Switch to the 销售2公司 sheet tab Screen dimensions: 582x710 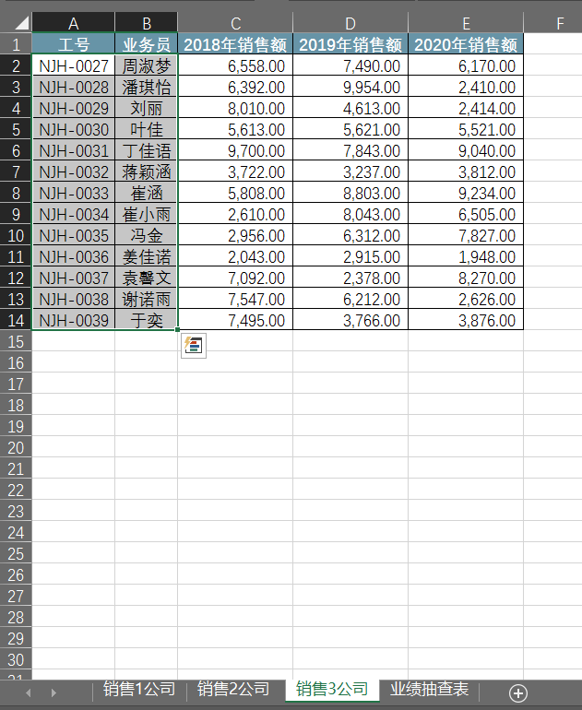pyautogui.click(x=233, y=689)
